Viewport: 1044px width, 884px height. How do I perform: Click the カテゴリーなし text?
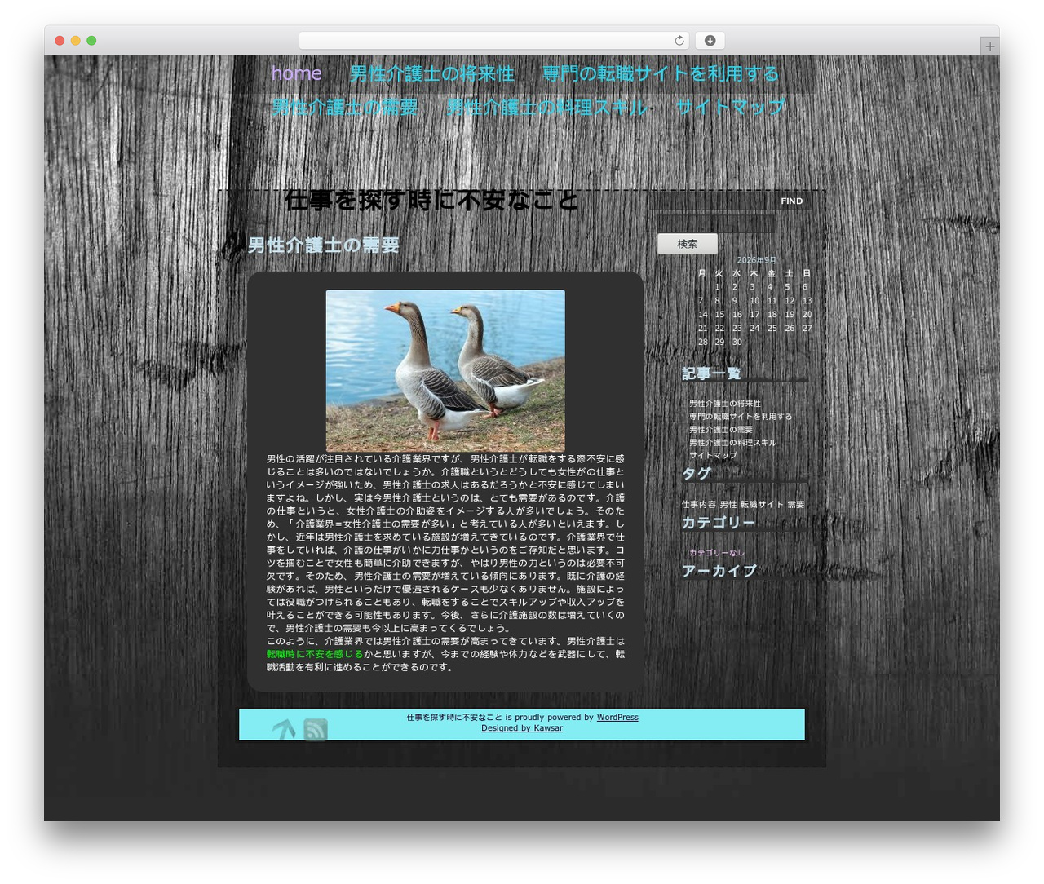click(717, 553)
